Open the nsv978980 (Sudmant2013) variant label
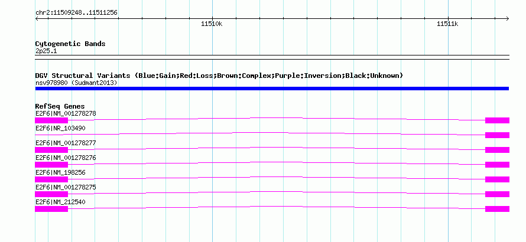This screenshot has height=242, width=526. [76, 83]
